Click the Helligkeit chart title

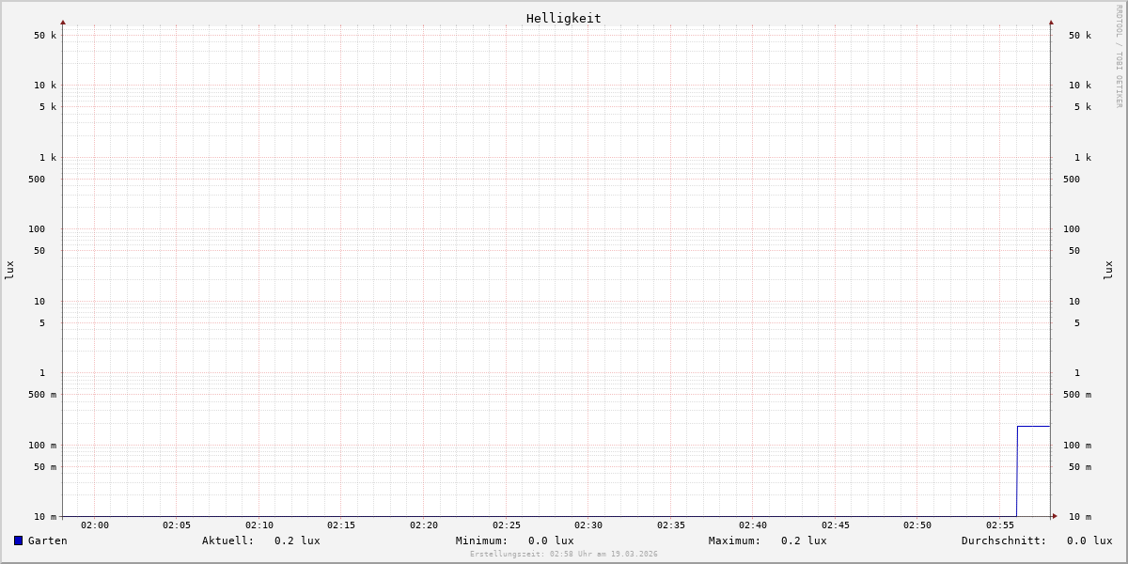coord(563,18)
